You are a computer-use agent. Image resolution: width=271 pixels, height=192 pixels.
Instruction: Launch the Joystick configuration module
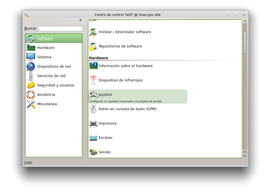coord(106,94)
